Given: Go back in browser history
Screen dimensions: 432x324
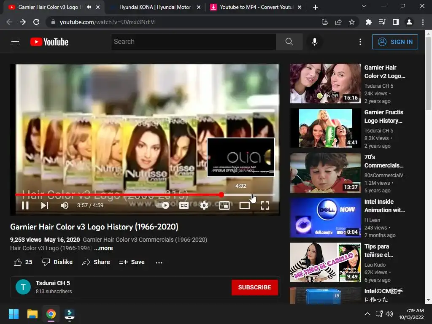Looking at the screenshot, I should tap(9, 22).
